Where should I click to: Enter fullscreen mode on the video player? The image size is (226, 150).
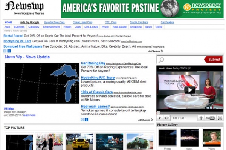click(220, 118)
